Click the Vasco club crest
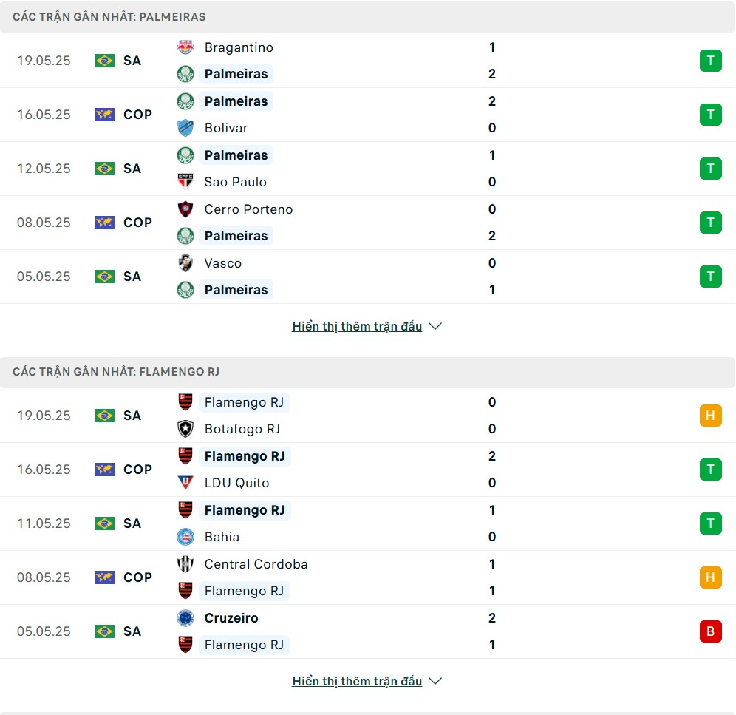This screenshot has width=736, height=715. click(185, 263)
